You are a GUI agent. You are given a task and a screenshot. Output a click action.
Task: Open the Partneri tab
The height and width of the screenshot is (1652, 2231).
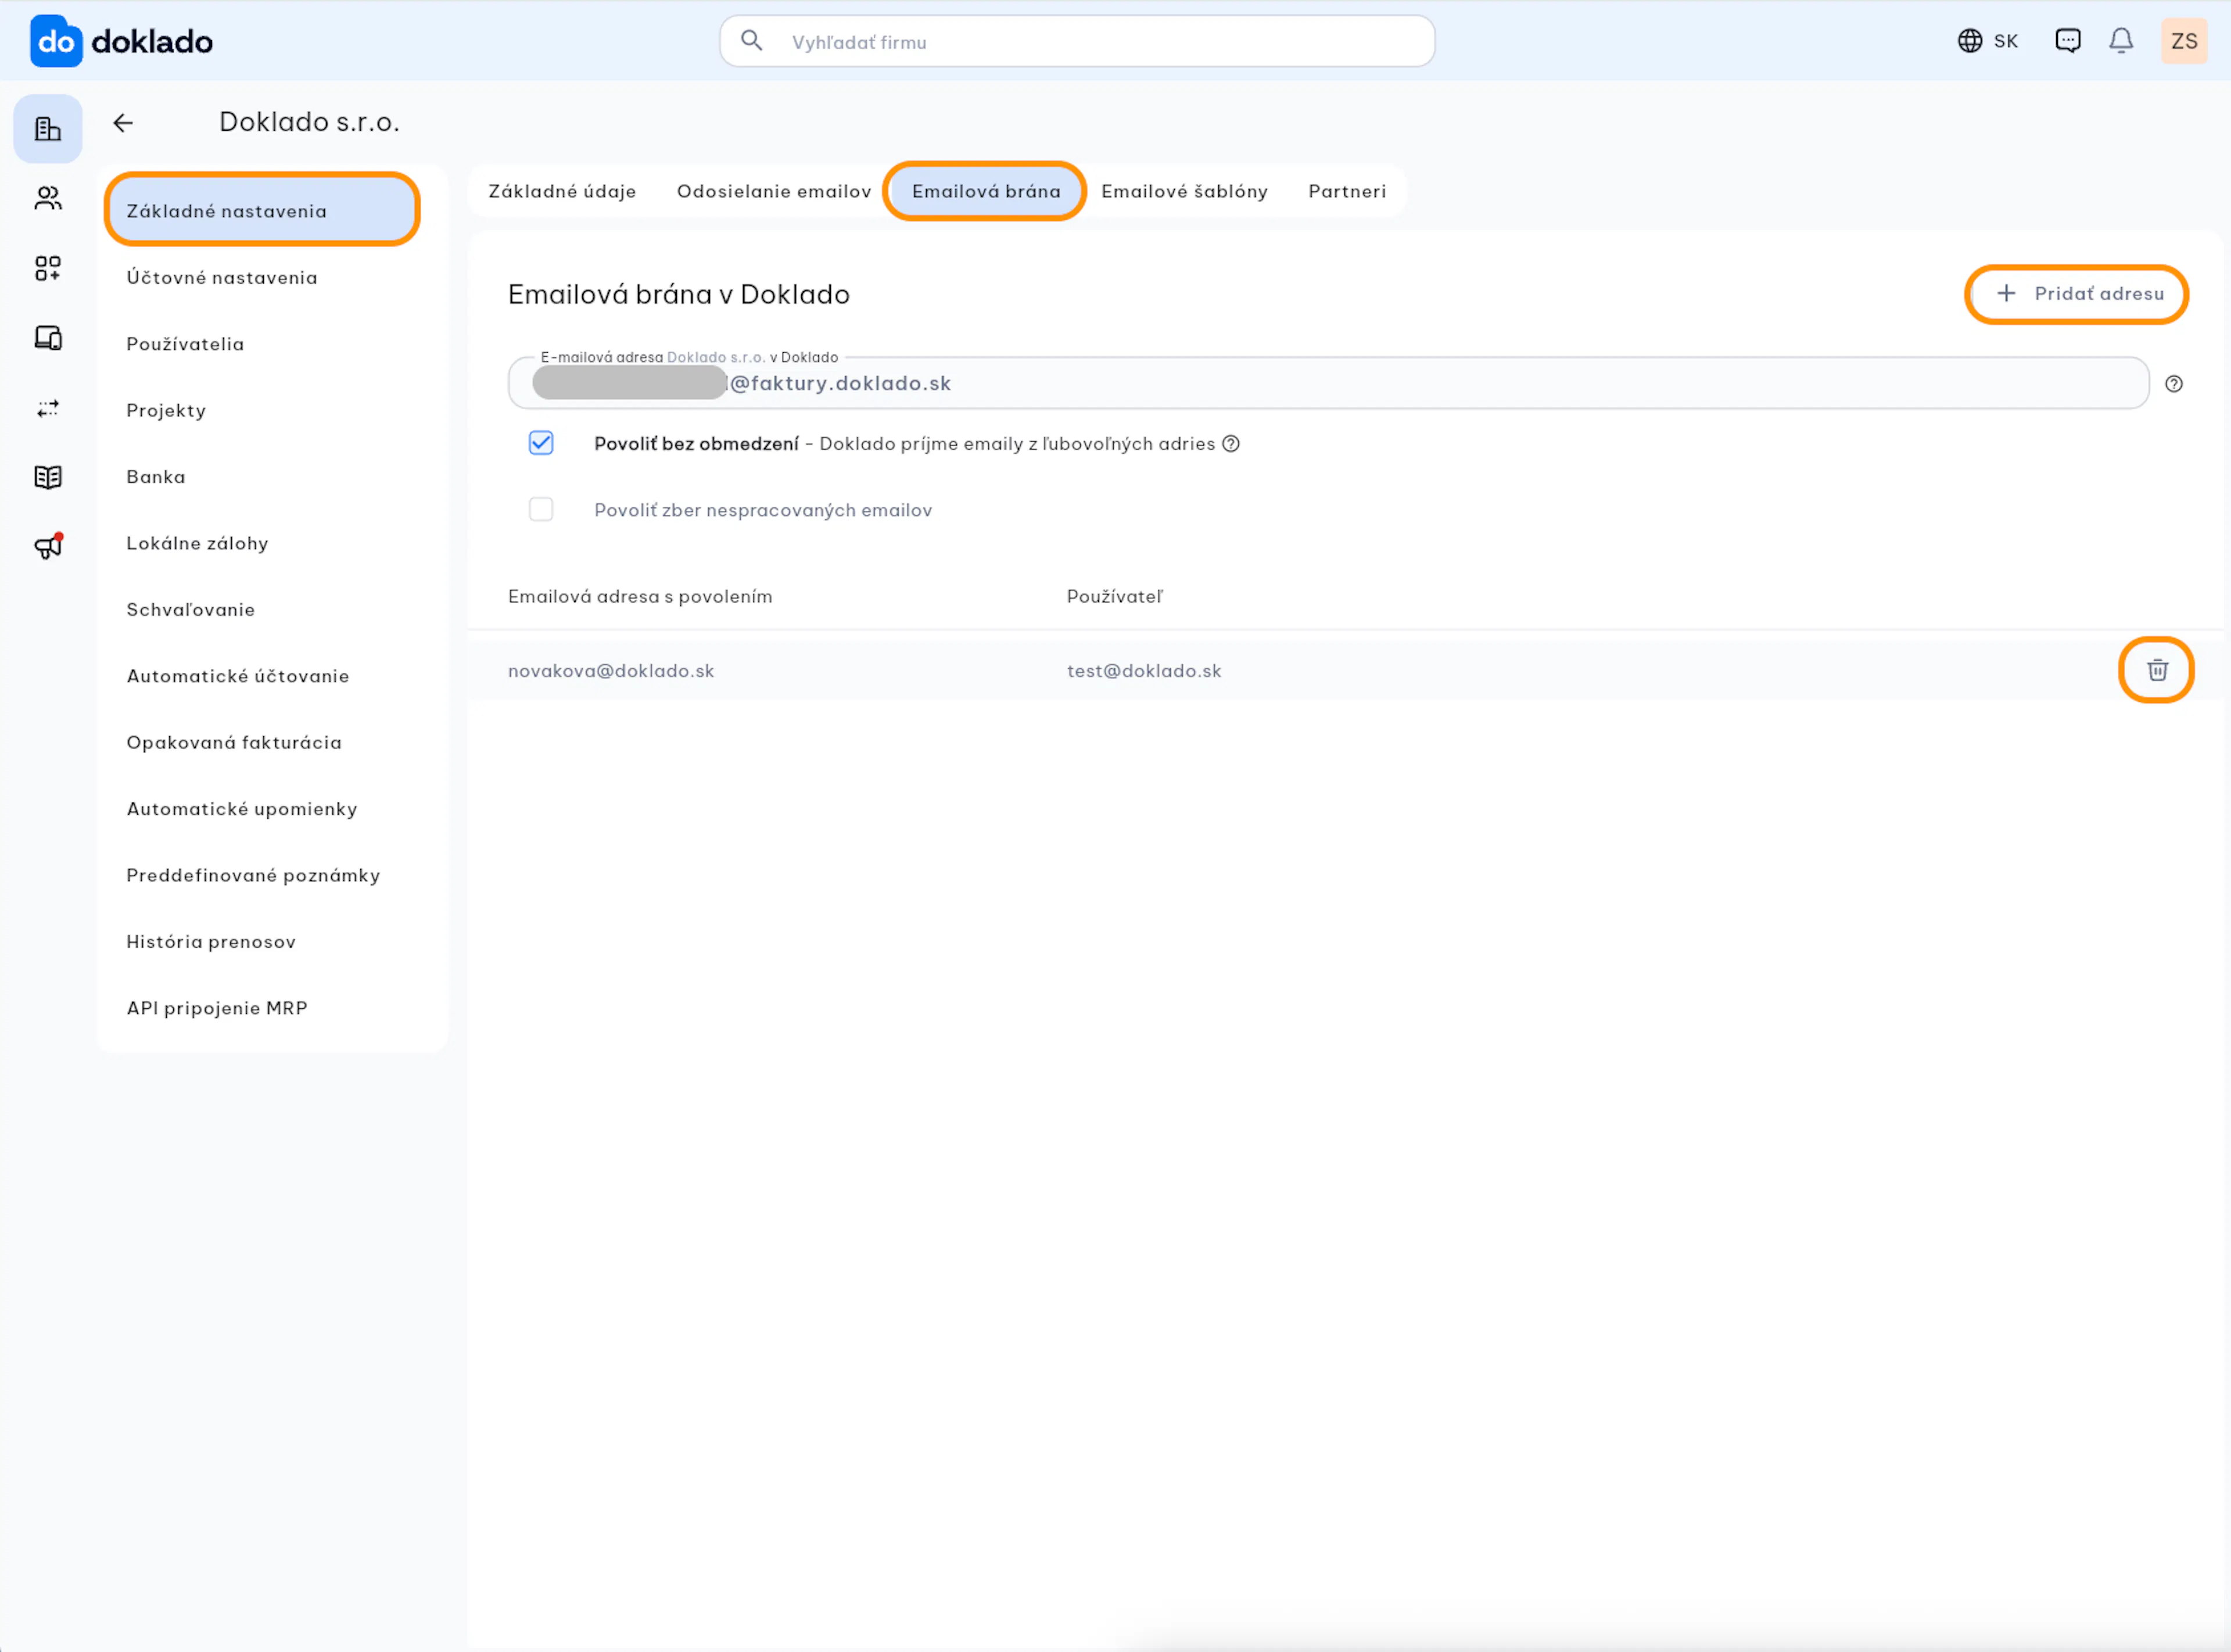(x=1346, y=191)
